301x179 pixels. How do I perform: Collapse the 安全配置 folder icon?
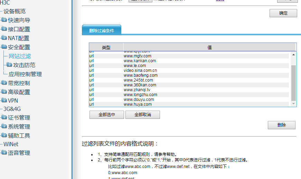(x=4, y=47)
